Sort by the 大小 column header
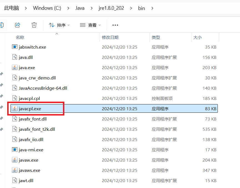Viewport: 240px width, 188px height. tap(198, 37)
